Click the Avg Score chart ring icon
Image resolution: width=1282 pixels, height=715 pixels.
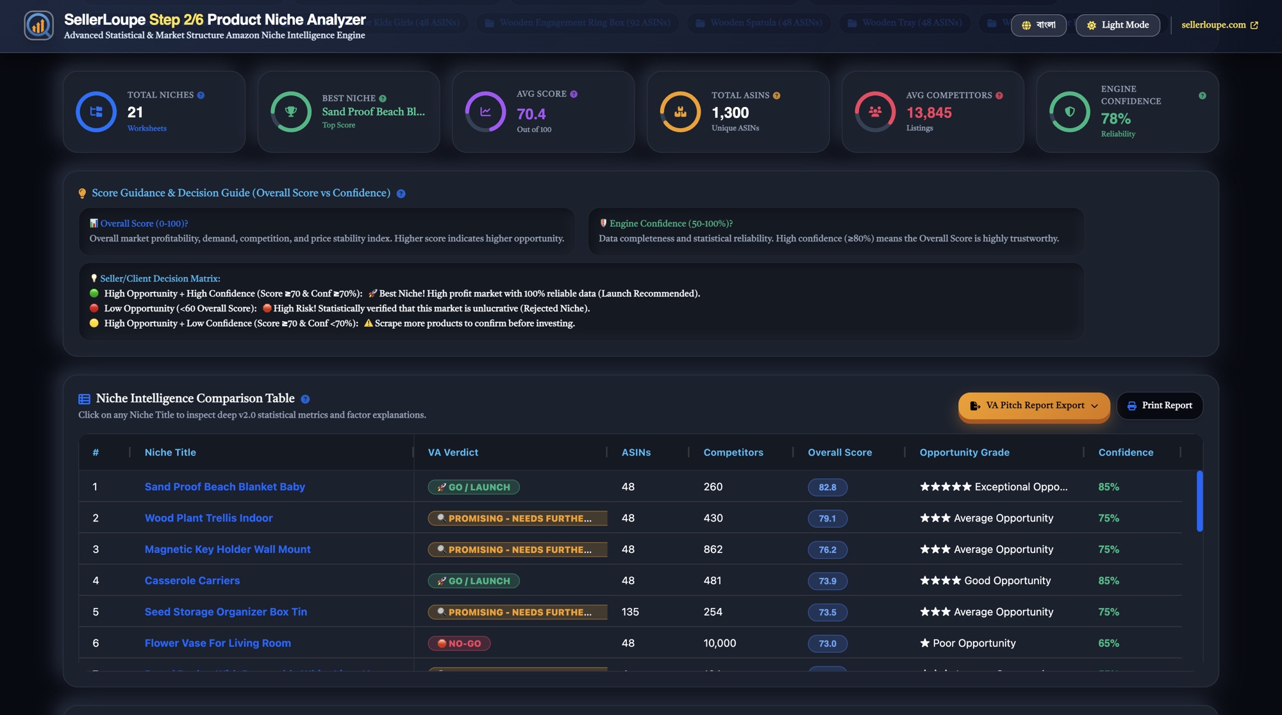click(x=485, y=111)
